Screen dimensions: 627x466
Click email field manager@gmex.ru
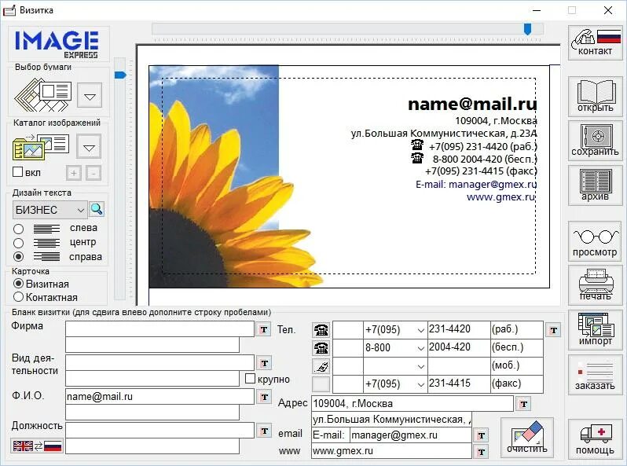pos(411,435)
